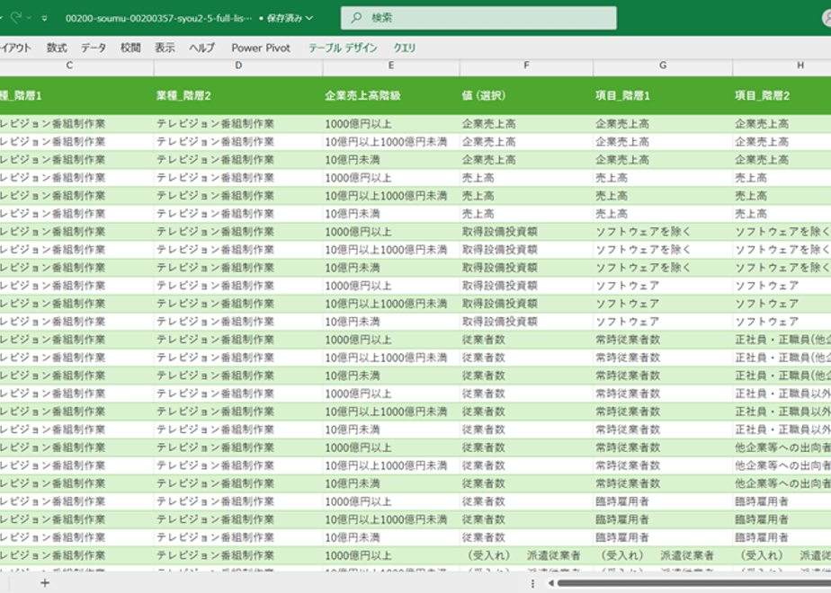Select column G 売上高 cell in 10億円未満 row

click(x=663, y=214)
